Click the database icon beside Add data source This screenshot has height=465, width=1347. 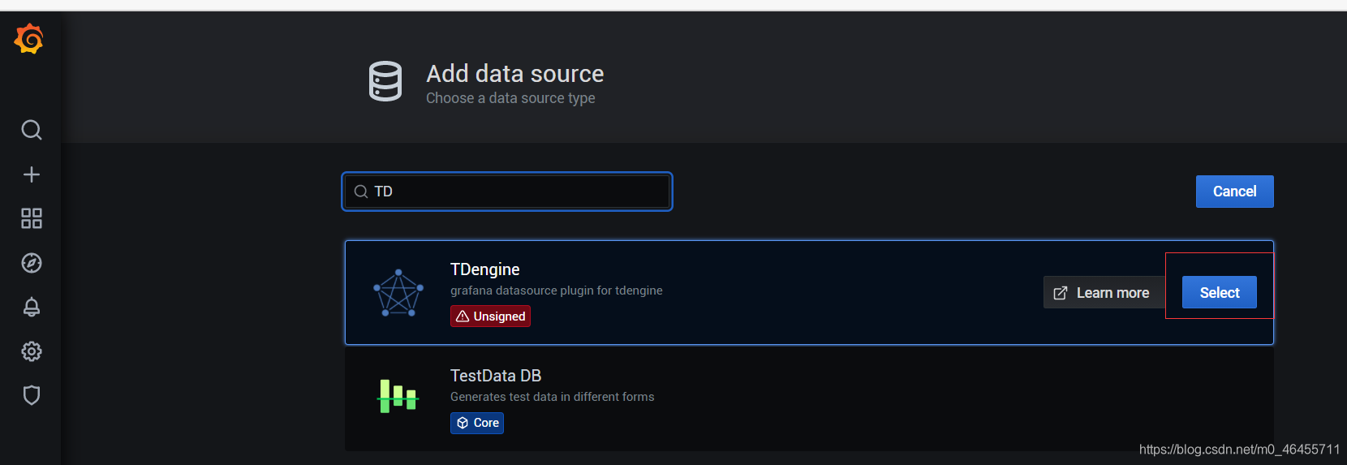(x=385, y=81)
